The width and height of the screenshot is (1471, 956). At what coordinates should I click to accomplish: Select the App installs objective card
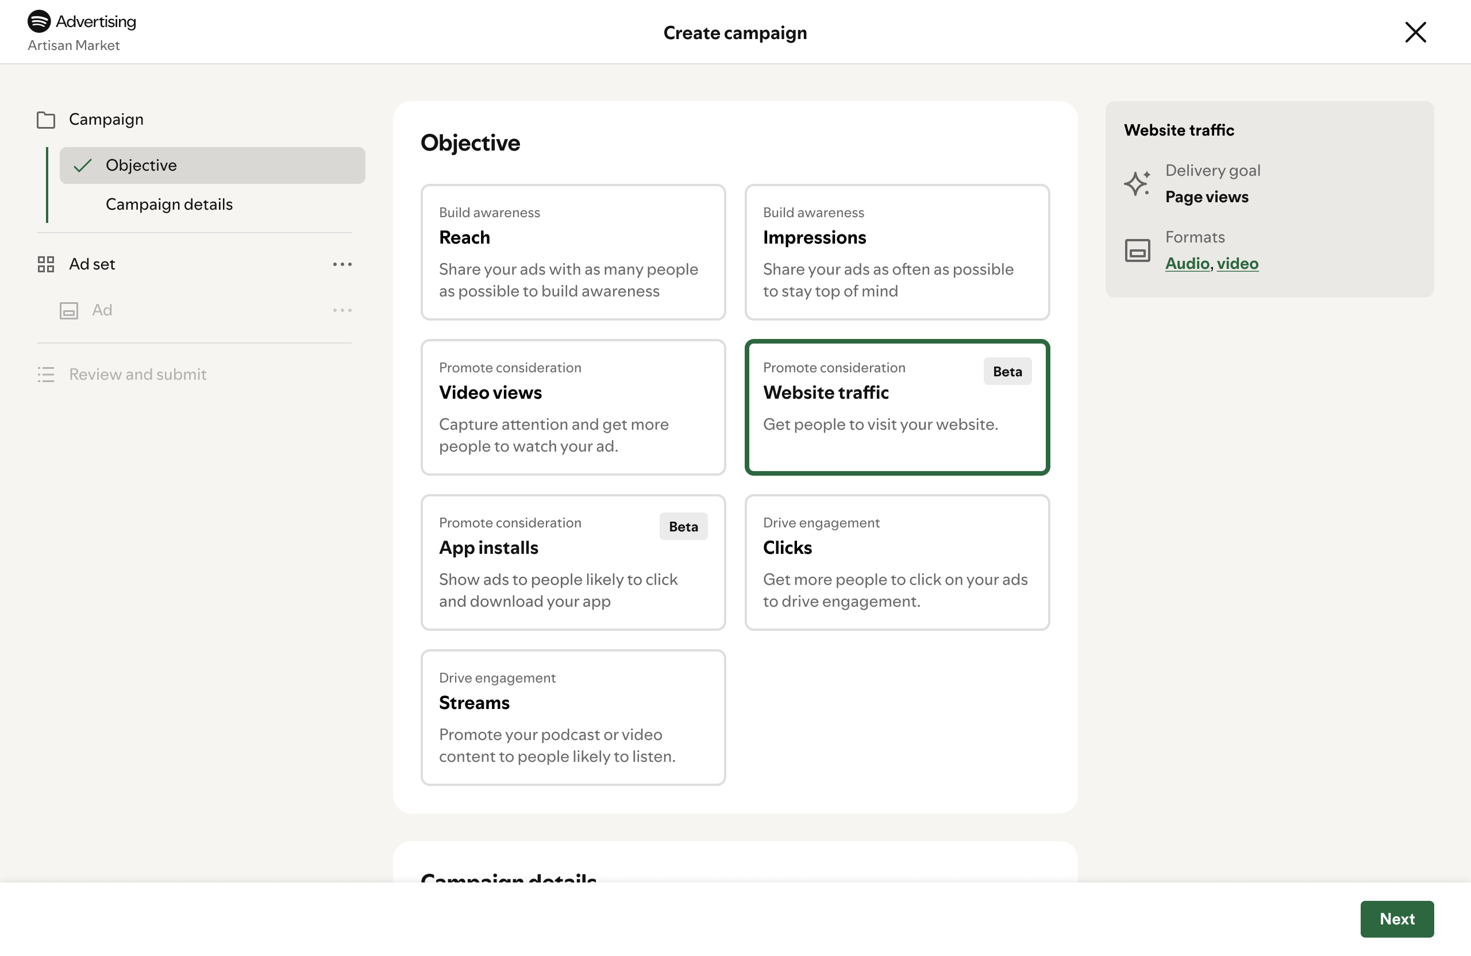pyautogui.click(x=572, y=562)
